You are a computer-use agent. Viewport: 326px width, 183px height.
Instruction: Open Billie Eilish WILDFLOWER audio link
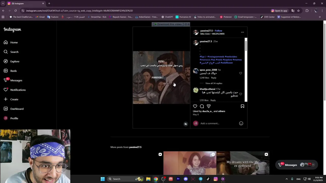click(x=212, y=34)
